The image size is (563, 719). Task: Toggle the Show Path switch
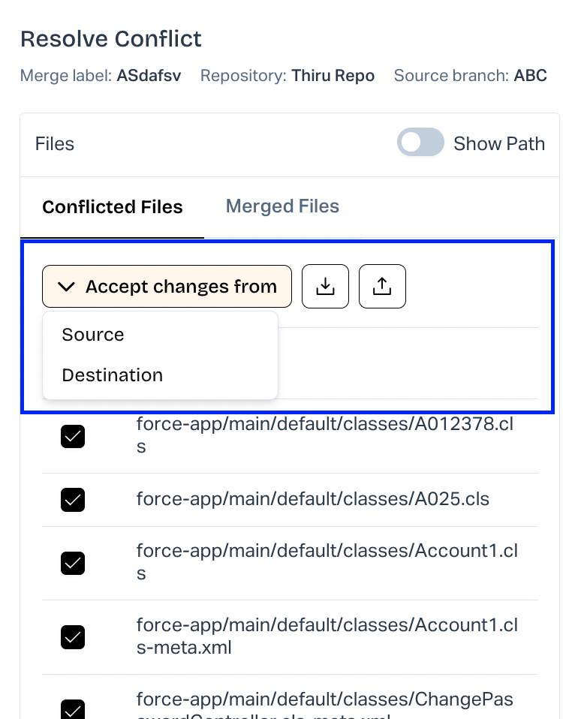[420, 143]
